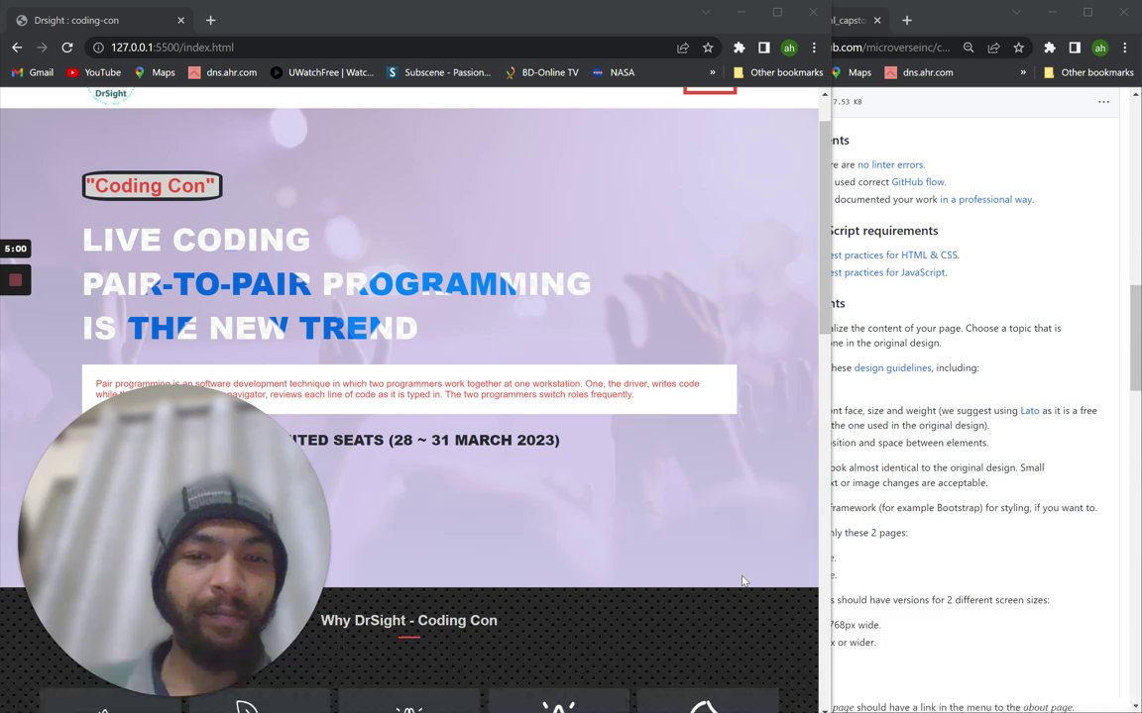This screenshot has height=713, width=1142.
Task: Open Maps bookmark in right window
Action: 853,72
